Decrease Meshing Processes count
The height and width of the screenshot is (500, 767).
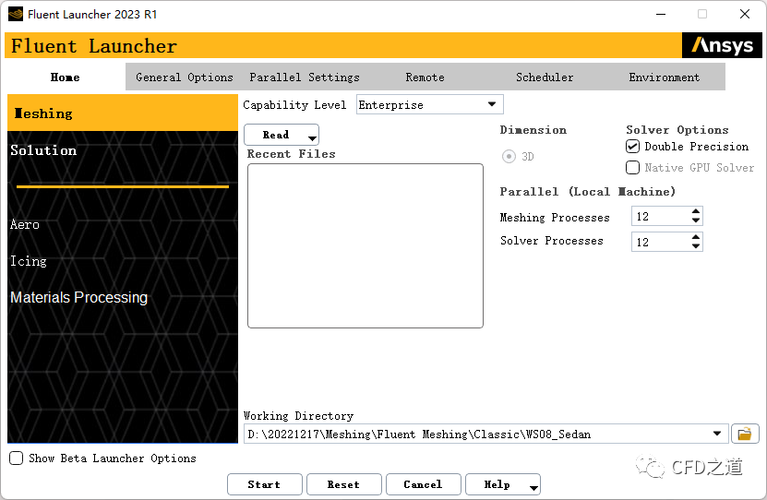coord(696,220)
